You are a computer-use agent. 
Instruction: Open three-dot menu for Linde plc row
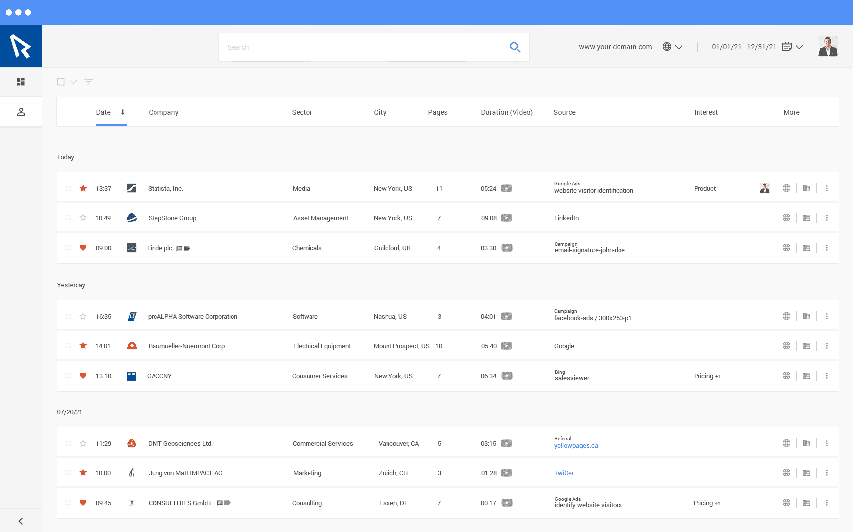click(827, 248)
